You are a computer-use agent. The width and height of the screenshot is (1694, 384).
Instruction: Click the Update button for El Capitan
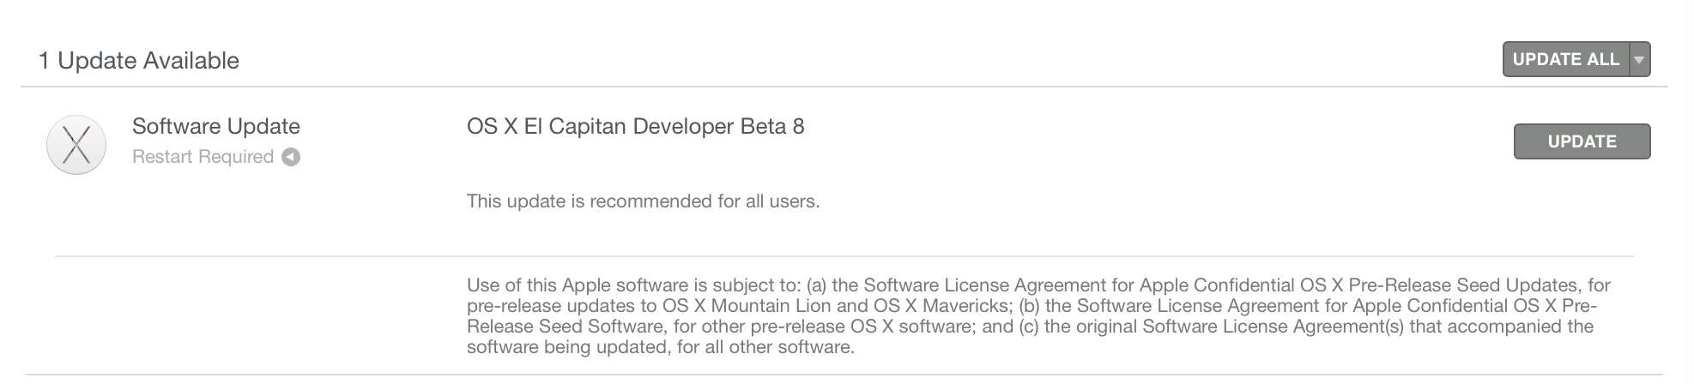(1582, 142)
